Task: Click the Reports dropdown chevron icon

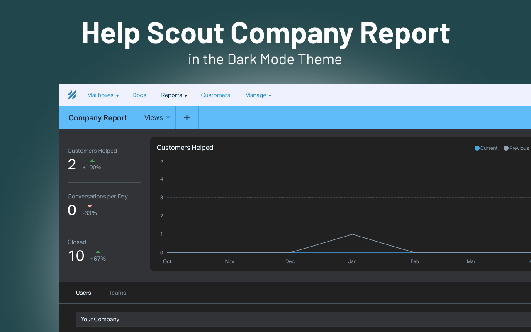Action: pyautogui.click(x=185, y=95)
